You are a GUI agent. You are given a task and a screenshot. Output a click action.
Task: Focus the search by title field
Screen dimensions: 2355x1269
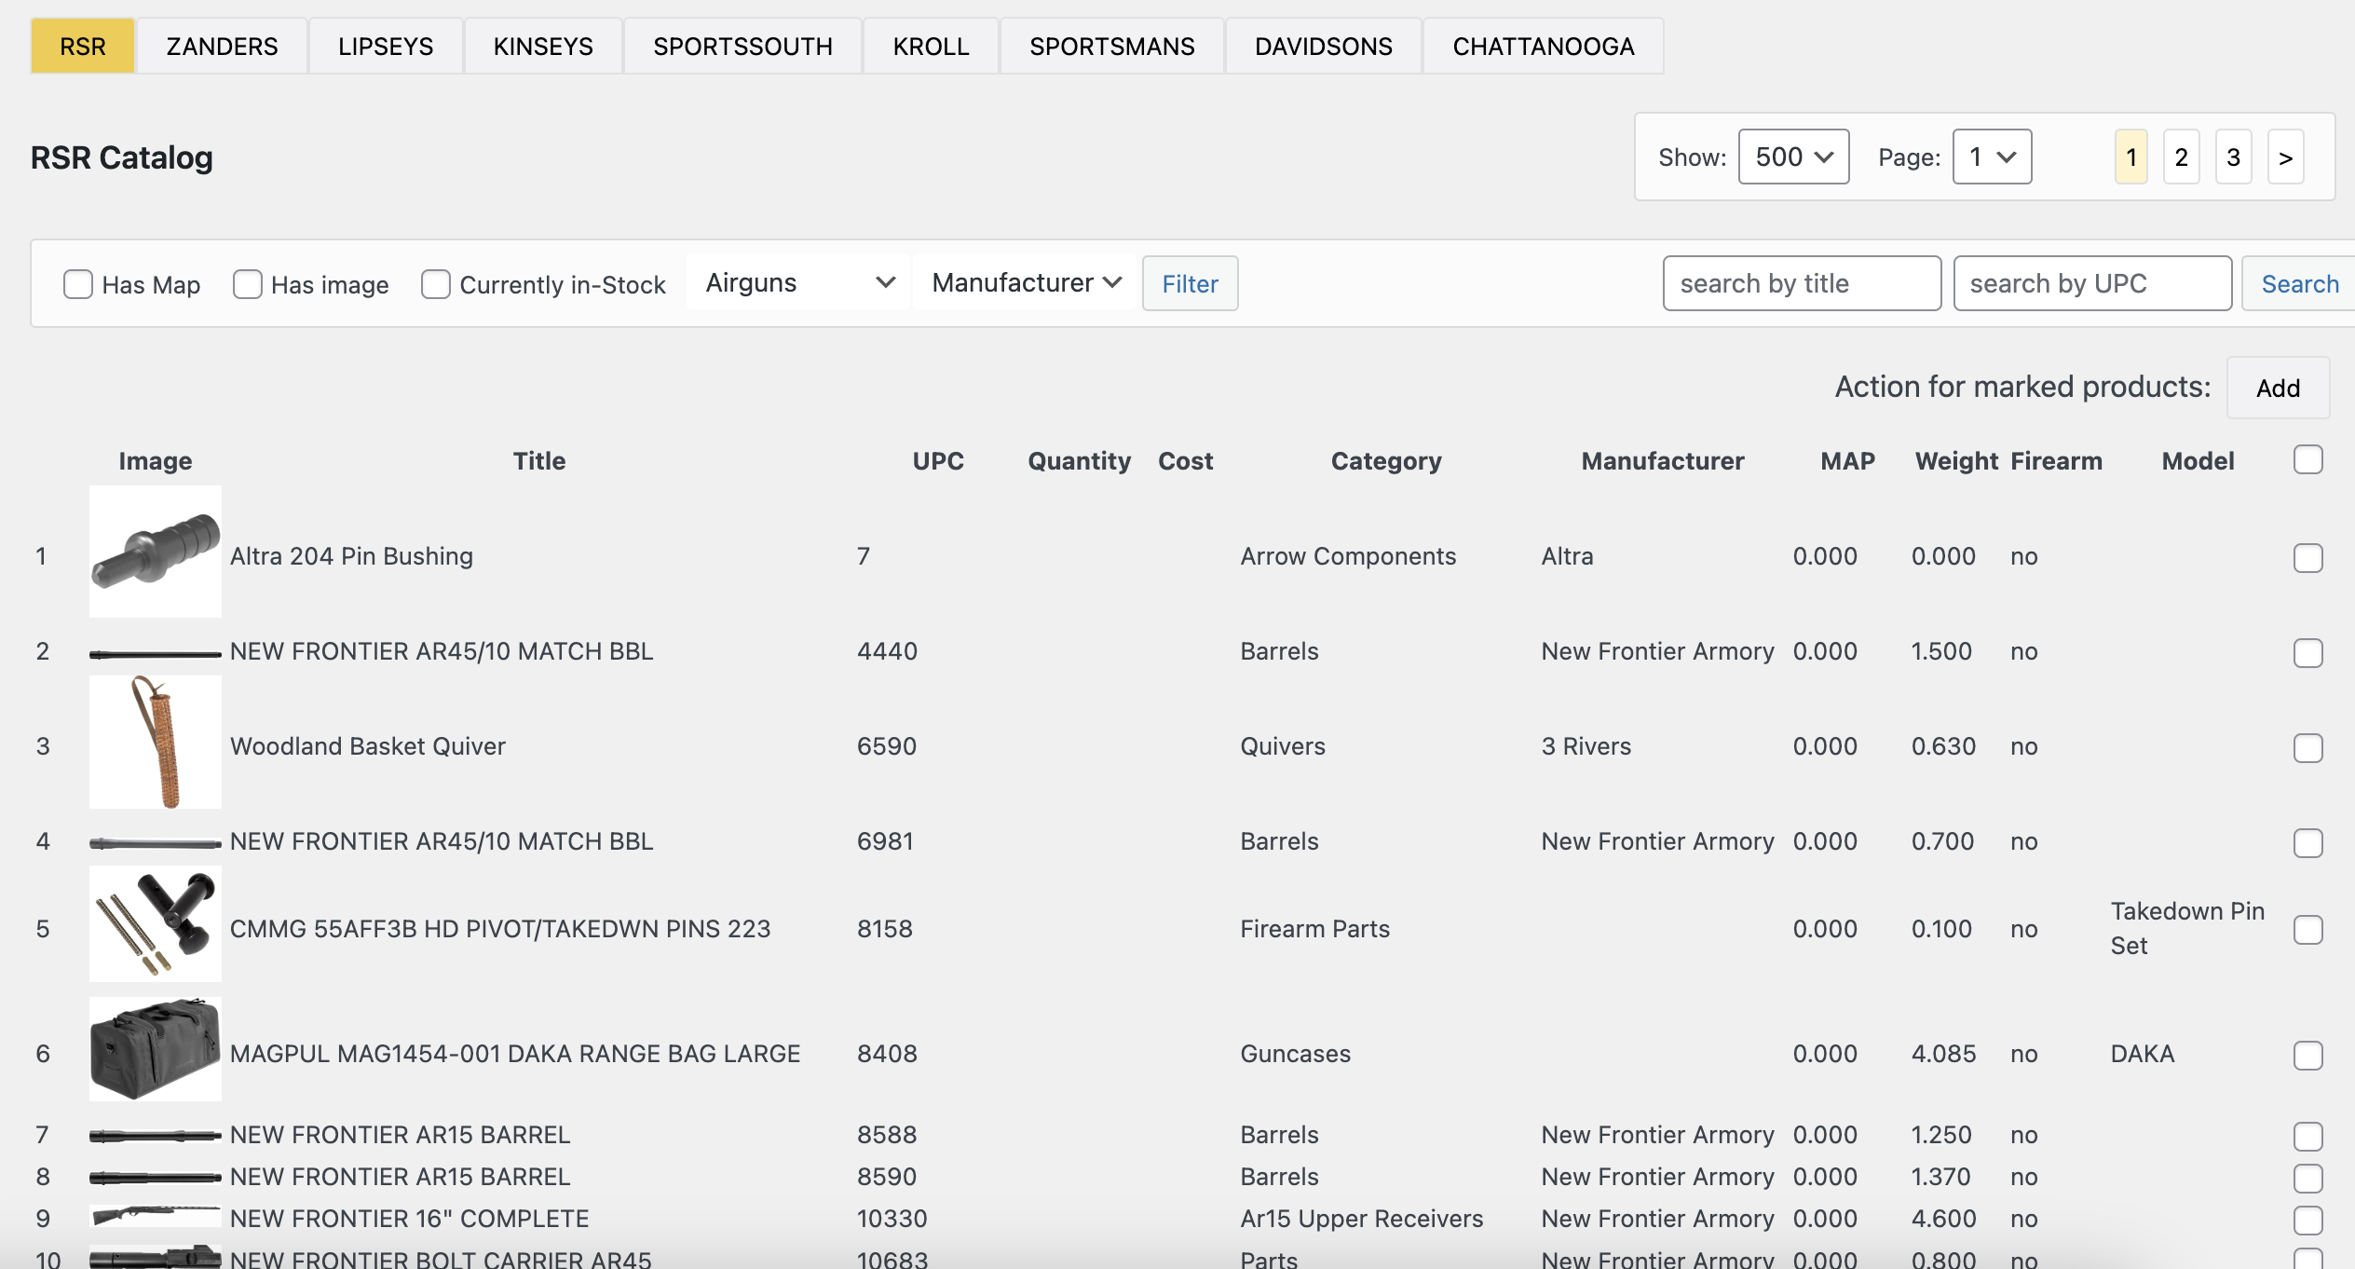1802,283
